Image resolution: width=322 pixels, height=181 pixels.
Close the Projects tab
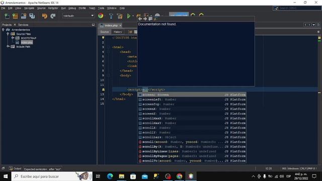(15, 25)
